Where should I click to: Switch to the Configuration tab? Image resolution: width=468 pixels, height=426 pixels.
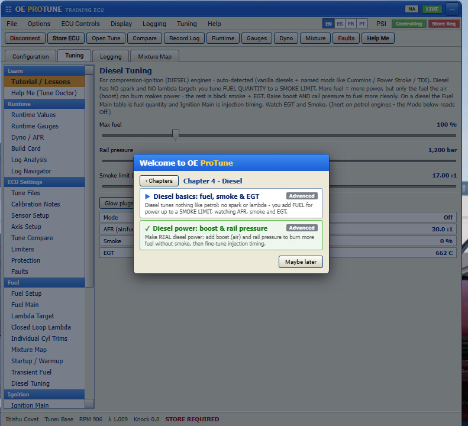pos(30,56)
